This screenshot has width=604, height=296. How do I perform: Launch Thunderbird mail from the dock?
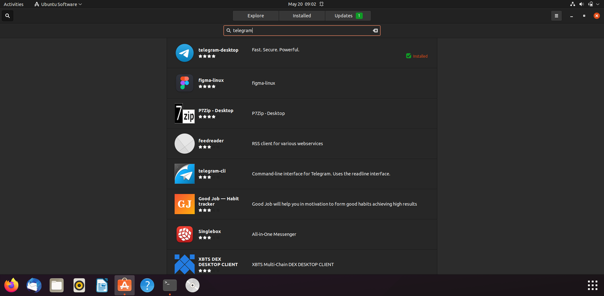(34, 285)
